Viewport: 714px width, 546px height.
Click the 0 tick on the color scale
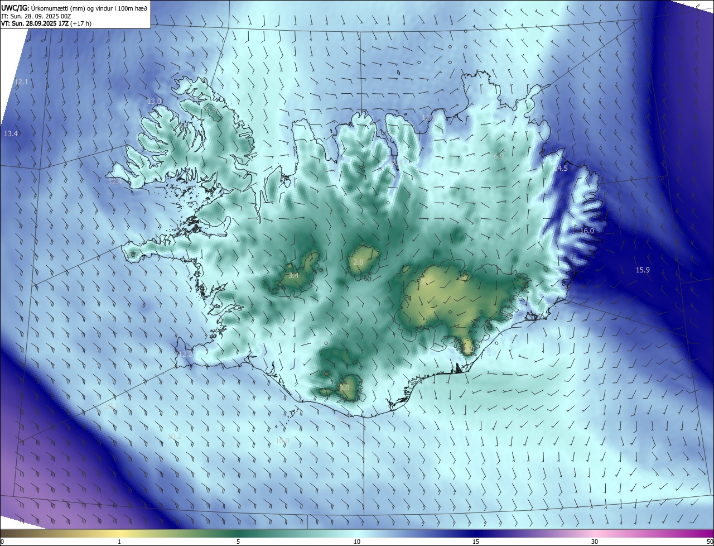[x=2, y=542]
